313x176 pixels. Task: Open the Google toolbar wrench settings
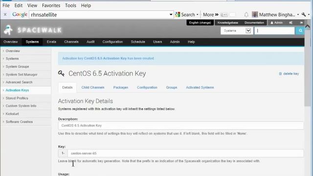click(x=304, y=15)
